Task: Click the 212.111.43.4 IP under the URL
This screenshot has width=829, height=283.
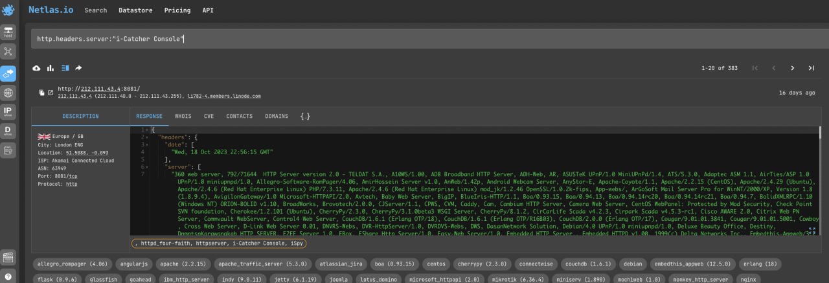Action: click(x=75, y=96)
